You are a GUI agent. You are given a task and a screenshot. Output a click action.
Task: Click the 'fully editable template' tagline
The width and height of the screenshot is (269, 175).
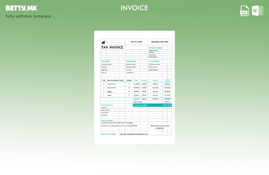click(28, 16)
